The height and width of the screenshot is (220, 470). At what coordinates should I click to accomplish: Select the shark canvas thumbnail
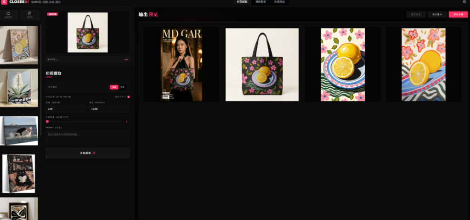tap(19, 131)
